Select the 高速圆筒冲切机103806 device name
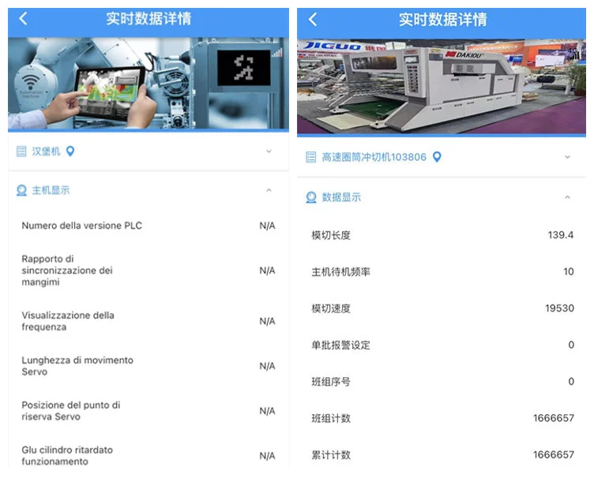The width and height of the screenshot is (594, 478). pos(374,157)
